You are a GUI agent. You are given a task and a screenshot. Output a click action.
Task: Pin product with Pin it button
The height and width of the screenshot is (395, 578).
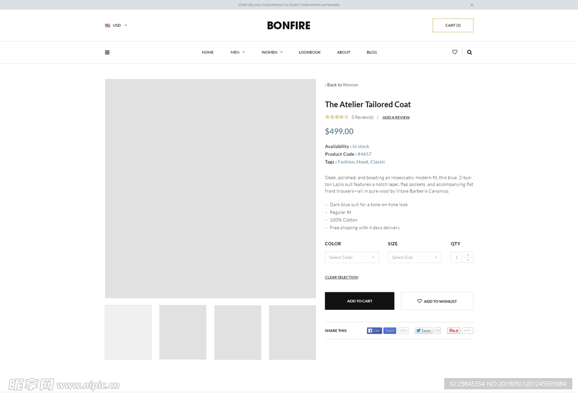453,331
